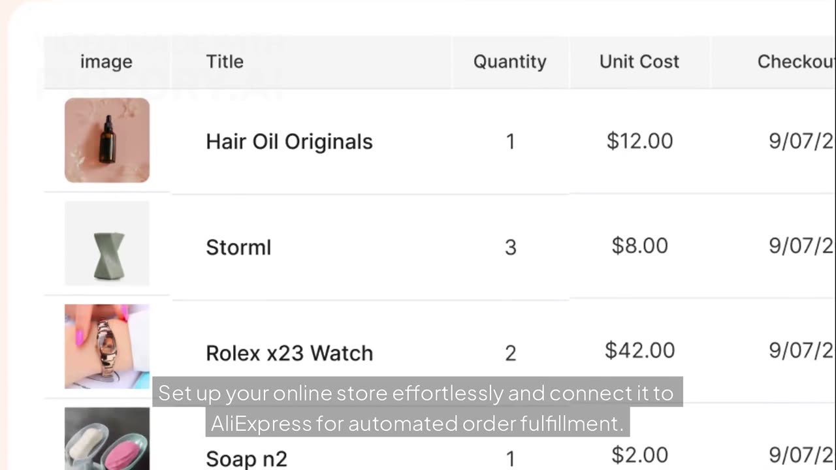Screen dimensions: 836x470
Task: Open the Hair Oil Originals product thumbnail
Action: (107, 140)
